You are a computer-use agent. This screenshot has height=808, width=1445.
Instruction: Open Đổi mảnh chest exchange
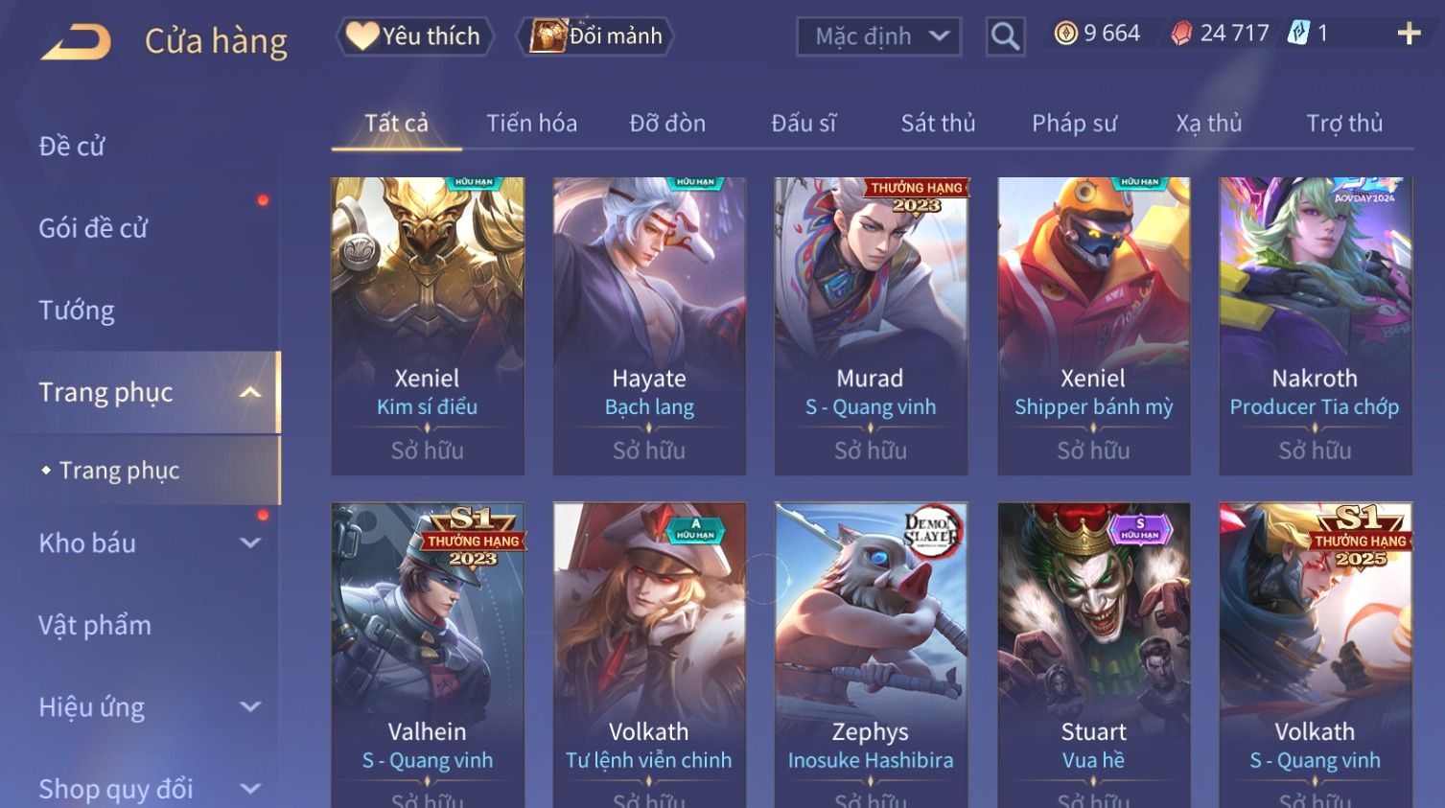click(x=595, y=36)
